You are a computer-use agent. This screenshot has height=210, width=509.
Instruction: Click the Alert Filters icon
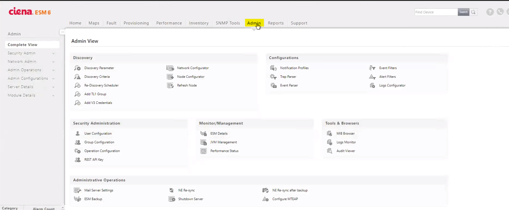tap(372, 77)
